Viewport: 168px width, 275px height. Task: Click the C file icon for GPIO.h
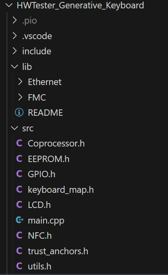19,174
